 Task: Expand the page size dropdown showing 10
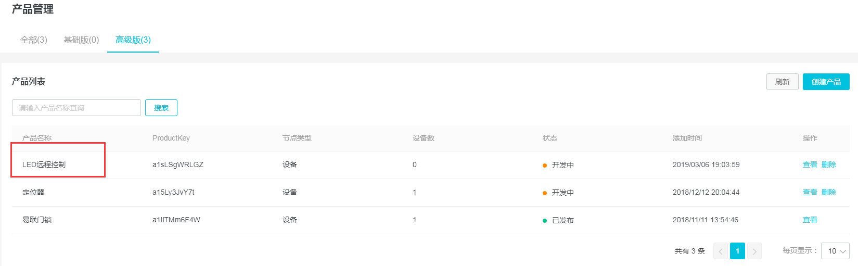pyautogui.click(x=835, y=251)
